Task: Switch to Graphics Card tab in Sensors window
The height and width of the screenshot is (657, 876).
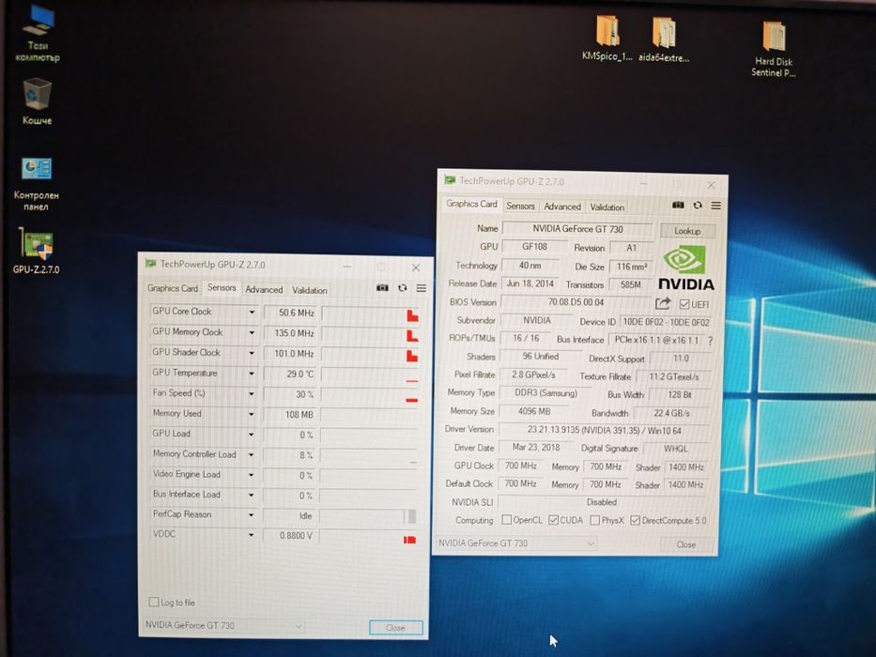Action: (173, 288)
